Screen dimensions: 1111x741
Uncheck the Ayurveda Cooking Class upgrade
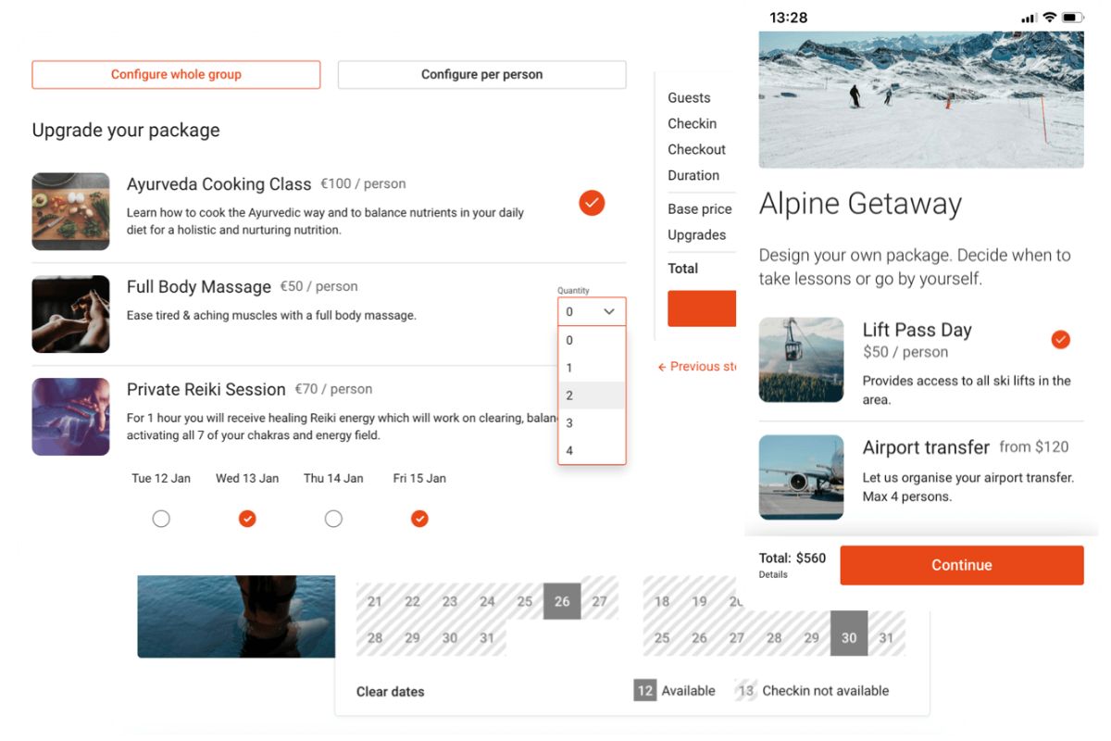pyautogui.click(x=592, y=203)
